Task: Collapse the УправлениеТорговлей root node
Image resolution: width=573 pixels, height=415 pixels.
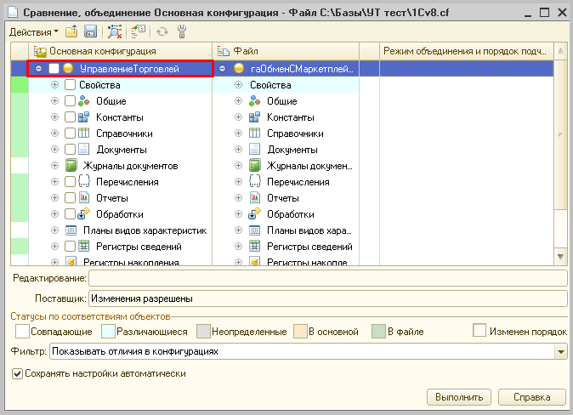Action: [x=39, y=68]
